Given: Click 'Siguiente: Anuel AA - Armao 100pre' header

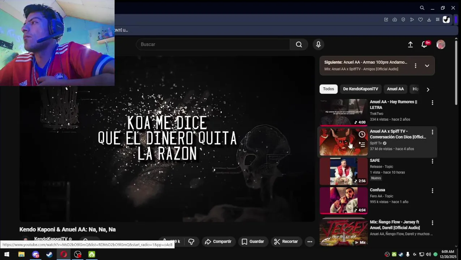Looking at the screenshot, I should point(366,62).
